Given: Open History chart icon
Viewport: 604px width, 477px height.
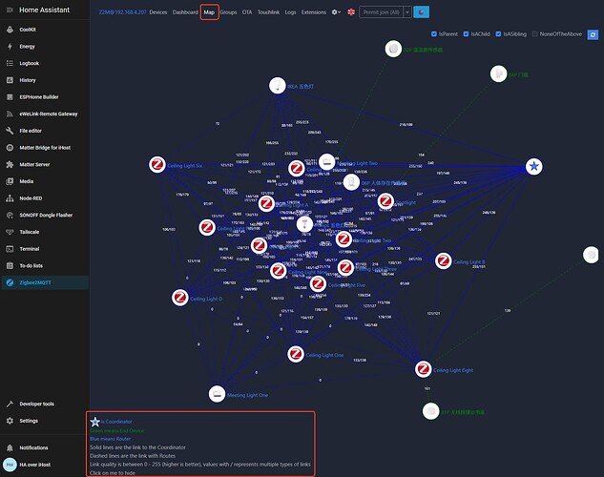Looking at the screenshot, I should (x=10, y=80).
